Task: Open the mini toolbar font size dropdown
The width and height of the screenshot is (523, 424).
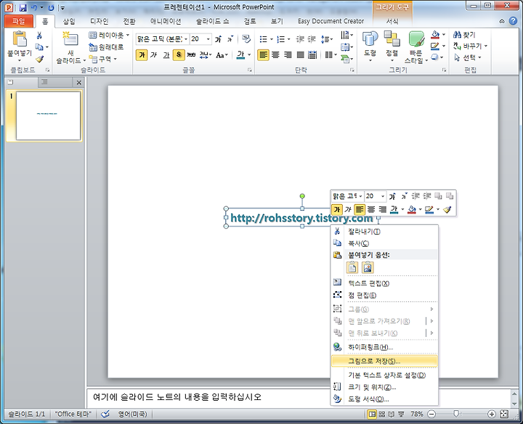Action: coord(383,196)
